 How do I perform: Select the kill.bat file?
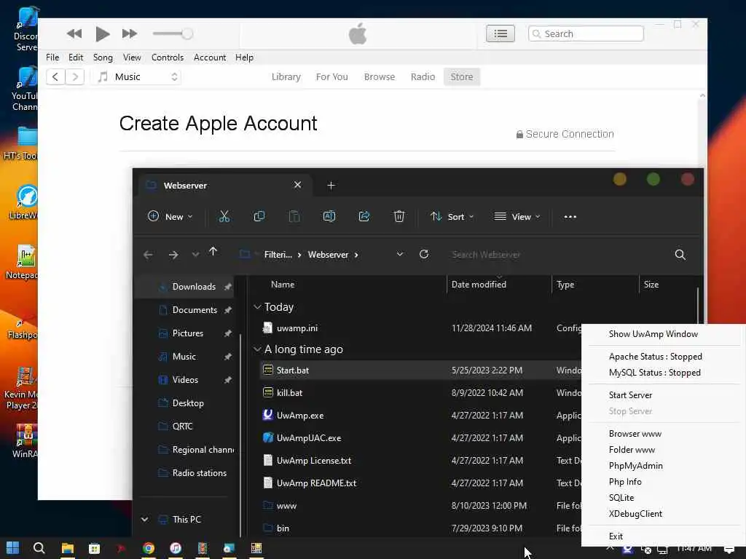pos(289,393)
